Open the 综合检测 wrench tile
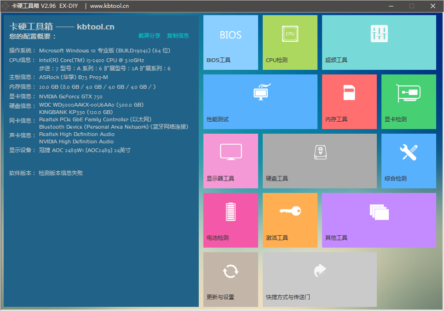444x311 pixels. click(409, 161)
